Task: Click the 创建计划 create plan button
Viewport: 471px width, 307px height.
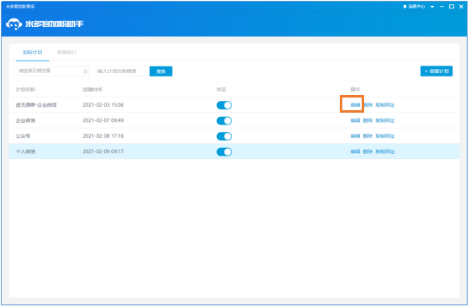Action: coord(437,71)
